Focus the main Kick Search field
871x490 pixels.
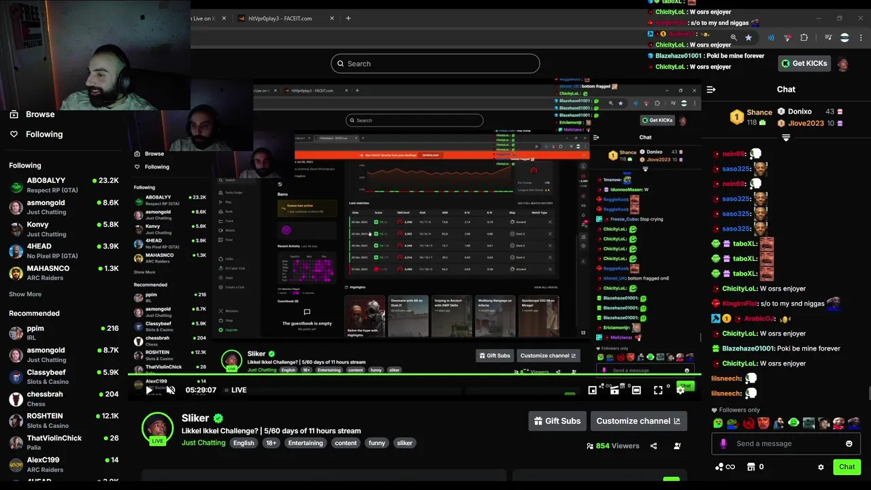pos(435,63)
